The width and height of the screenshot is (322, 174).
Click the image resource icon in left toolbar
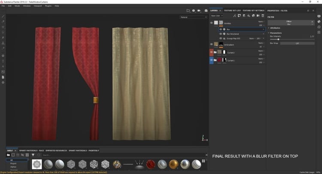click(3, 72)
